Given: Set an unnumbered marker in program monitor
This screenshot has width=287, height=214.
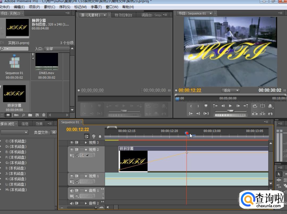Looking at the screenshot, I should click(x=206, y=106).
